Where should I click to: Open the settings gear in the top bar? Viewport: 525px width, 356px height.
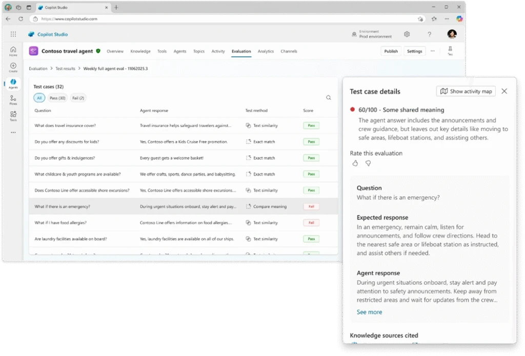pyautogui.click(x=407, y=34)
